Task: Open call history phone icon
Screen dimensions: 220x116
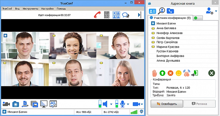Action: (x=170, y=11)
